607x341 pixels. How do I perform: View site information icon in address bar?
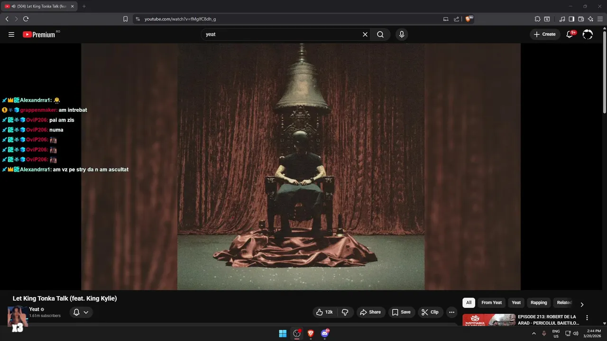(138, 19)
